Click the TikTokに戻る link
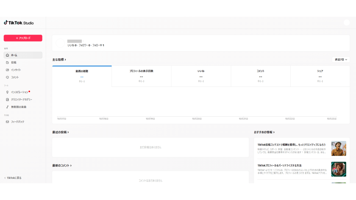 click(x=13, y=178)
